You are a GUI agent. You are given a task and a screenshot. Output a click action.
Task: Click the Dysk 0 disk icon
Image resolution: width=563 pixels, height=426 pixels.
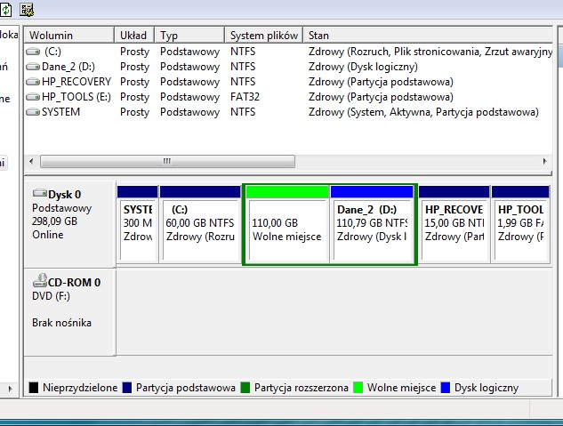[39, 194]
